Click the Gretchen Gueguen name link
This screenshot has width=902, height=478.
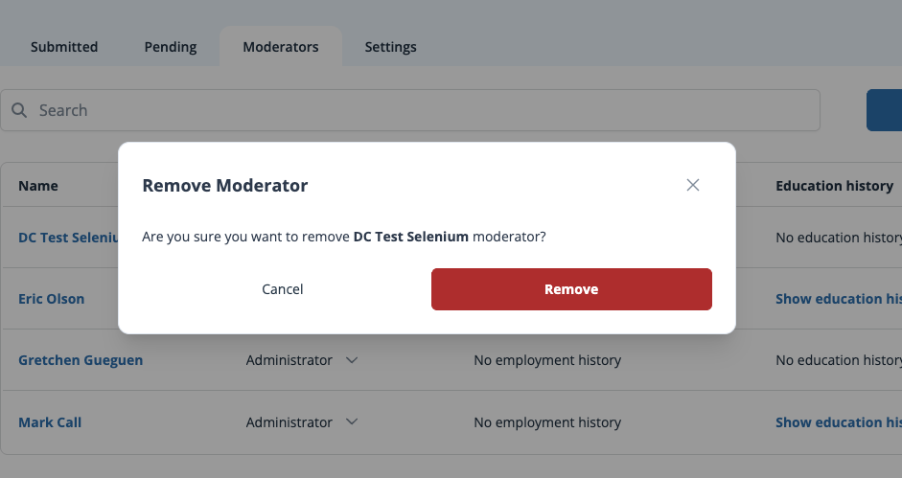pyautogui.click(x=81, y=360)
